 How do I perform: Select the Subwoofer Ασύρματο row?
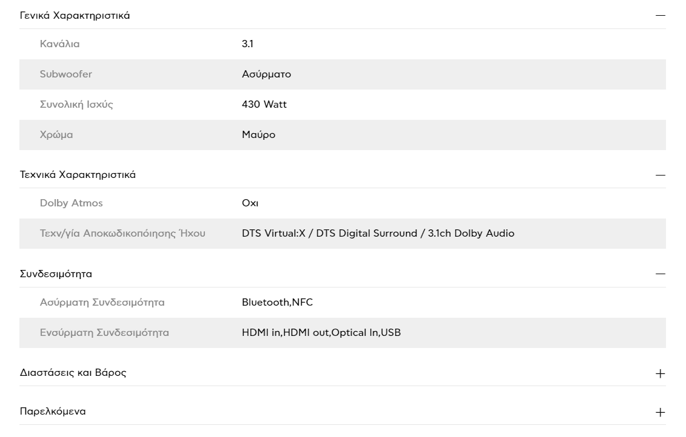(342, 74)
